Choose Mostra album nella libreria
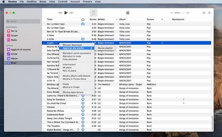This screenshot has width=222, height=137. [76, 76]
